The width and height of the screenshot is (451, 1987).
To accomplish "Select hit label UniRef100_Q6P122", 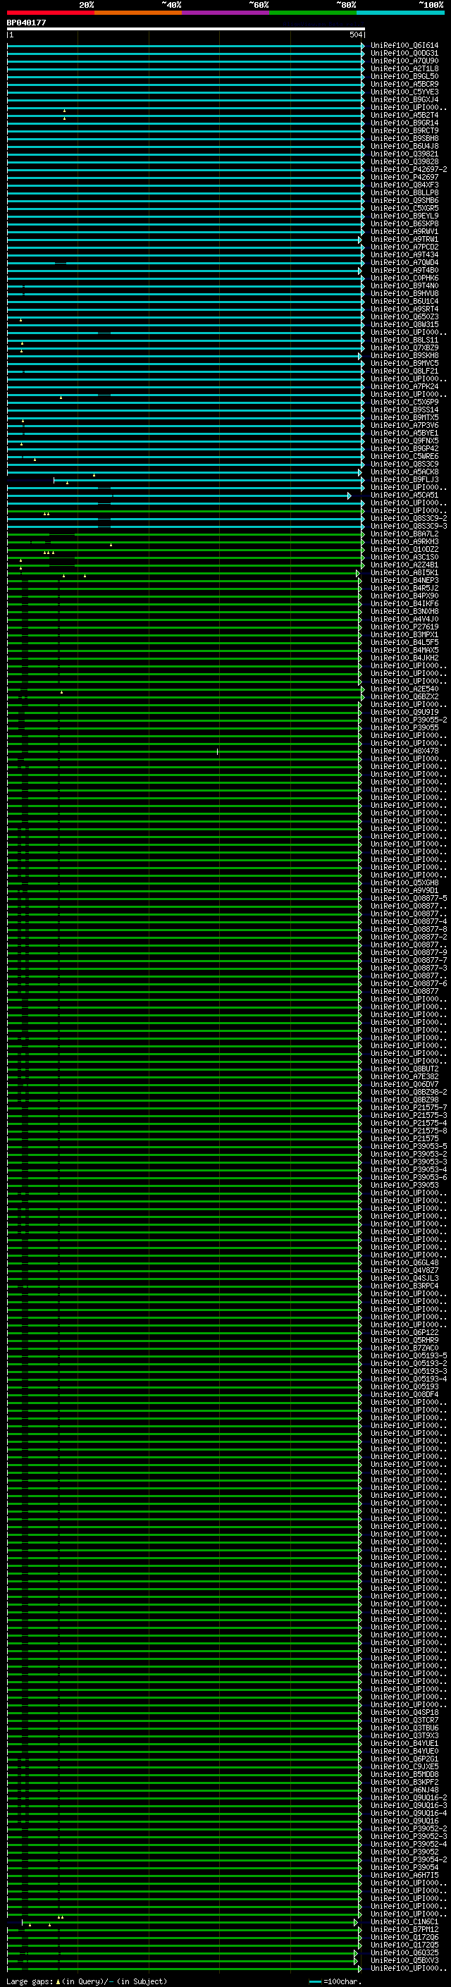I will 404,1333.
